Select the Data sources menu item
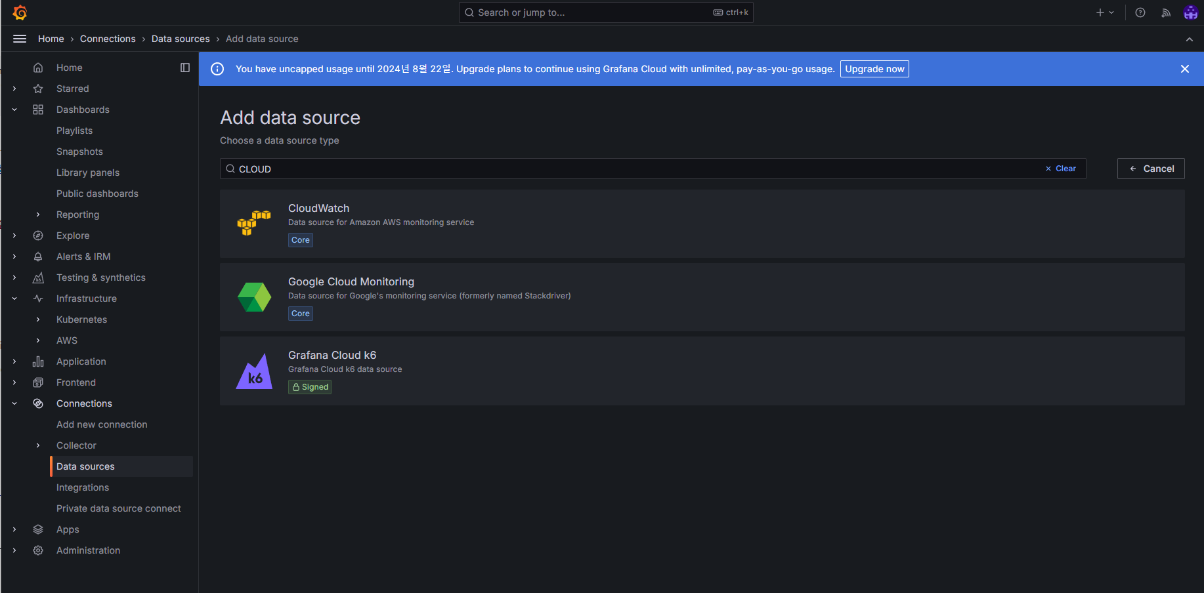 point(121,466)
